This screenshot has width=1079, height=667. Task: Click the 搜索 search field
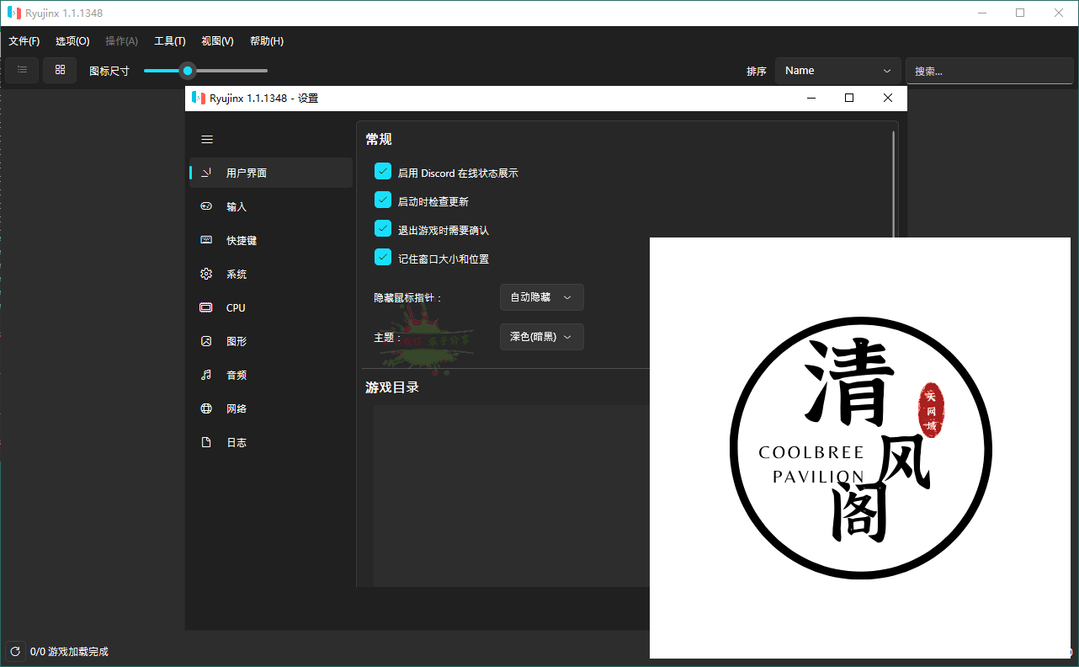click(990, 71)
